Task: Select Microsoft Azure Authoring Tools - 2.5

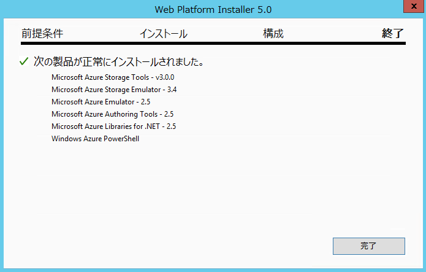Action: (113, 114)
